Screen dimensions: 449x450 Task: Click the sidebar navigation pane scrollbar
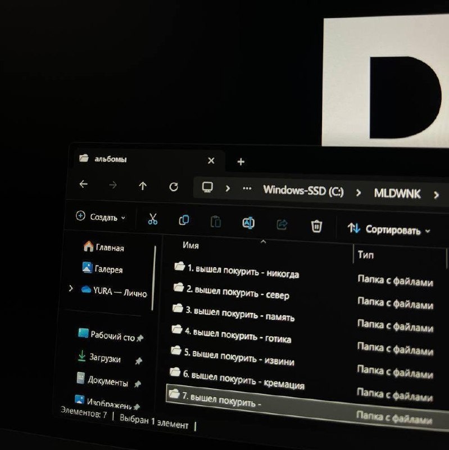point(154,278)
